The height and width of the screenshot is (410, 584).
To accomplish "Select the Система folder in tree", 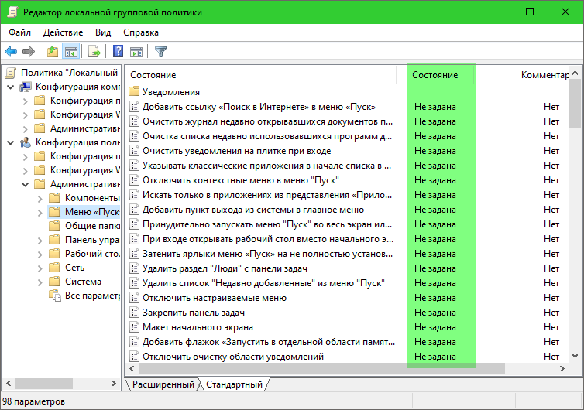I will (x=83, y=282).
